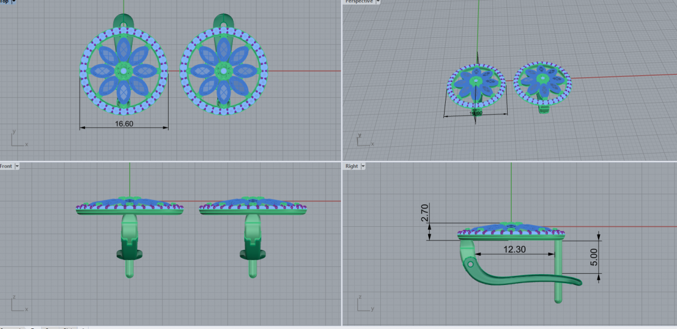The width and height of the screenshot is (677, 329).
Task: Select the Perspective viewport title
Action: pyautogui.click(x=359, y=2)
